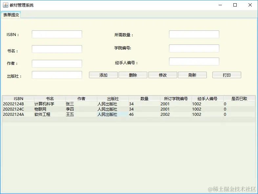
Task: Click the 是否已取 column header
Action: [239, 98]
